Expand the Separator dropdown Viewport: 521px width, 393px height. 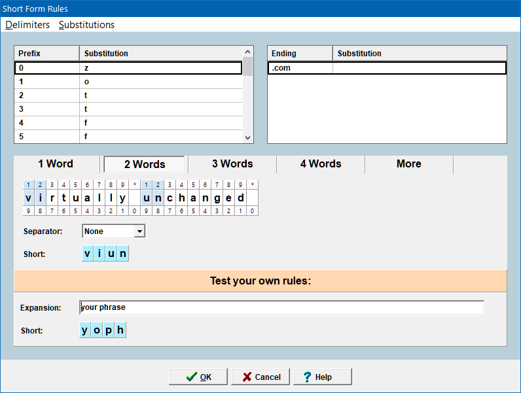click(x=139, y=231)
